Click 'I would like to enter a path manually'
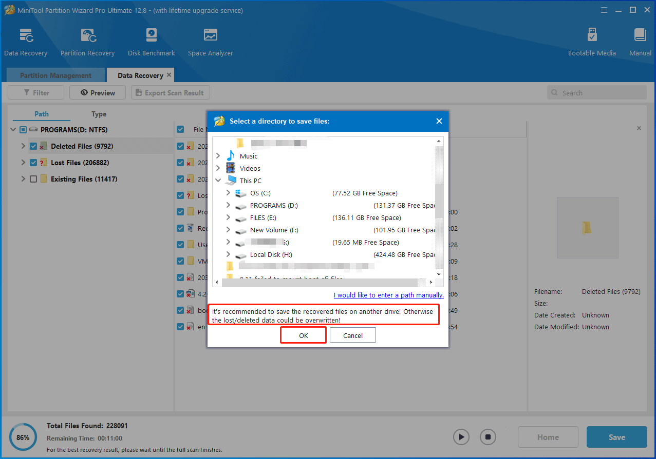The height and width of the screenshot is (459, 656). [389, 295]
